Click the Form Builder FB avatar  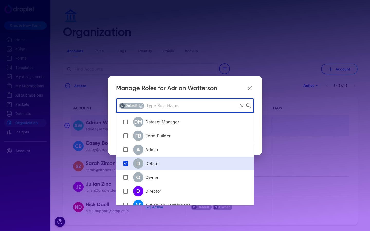pyautogui.click(x=138, y=136)
